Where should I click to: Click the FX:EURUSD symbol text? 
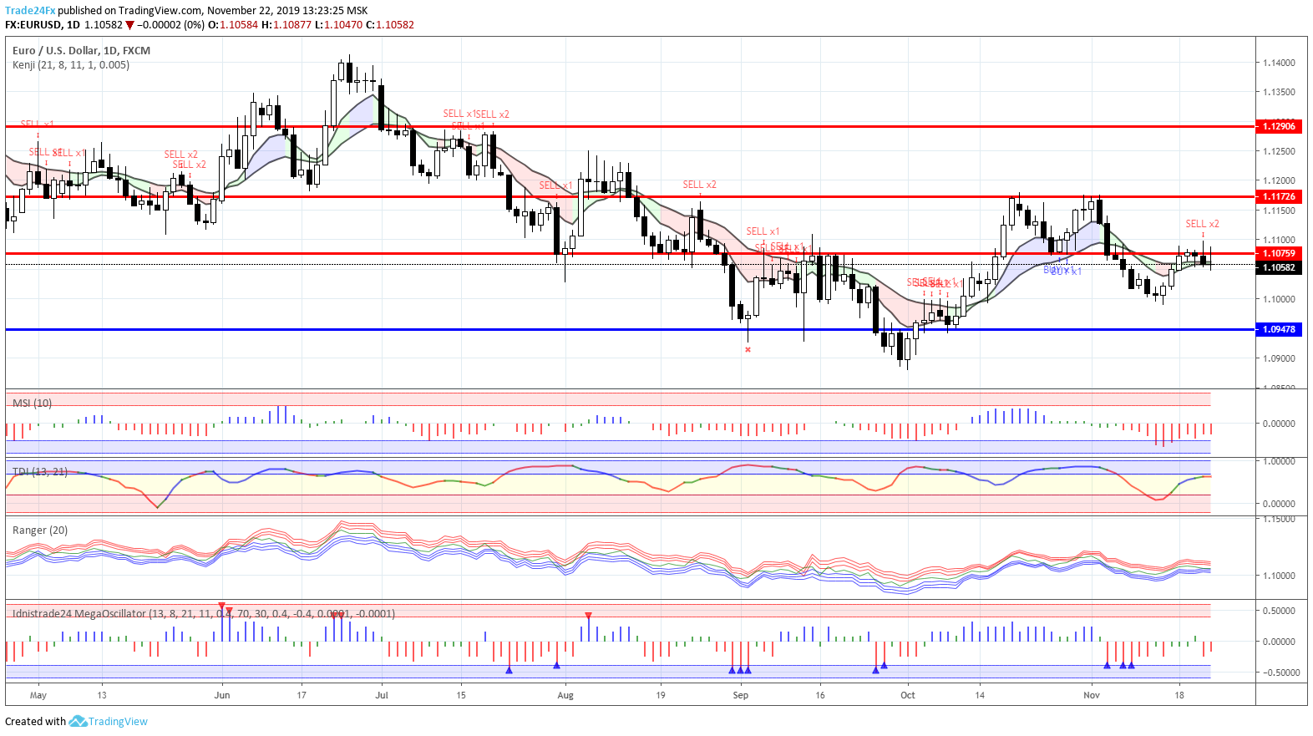[34, 25]
